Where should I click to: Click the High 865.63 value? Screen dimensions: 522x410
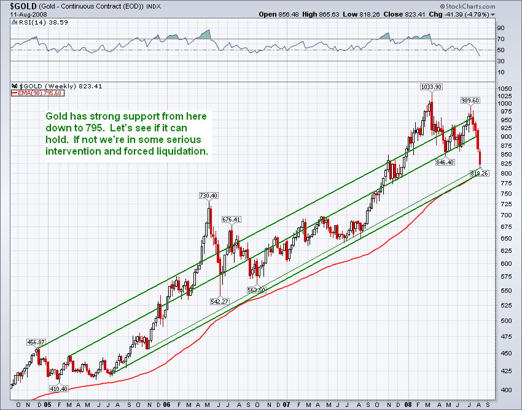click(x=321, y=14)
